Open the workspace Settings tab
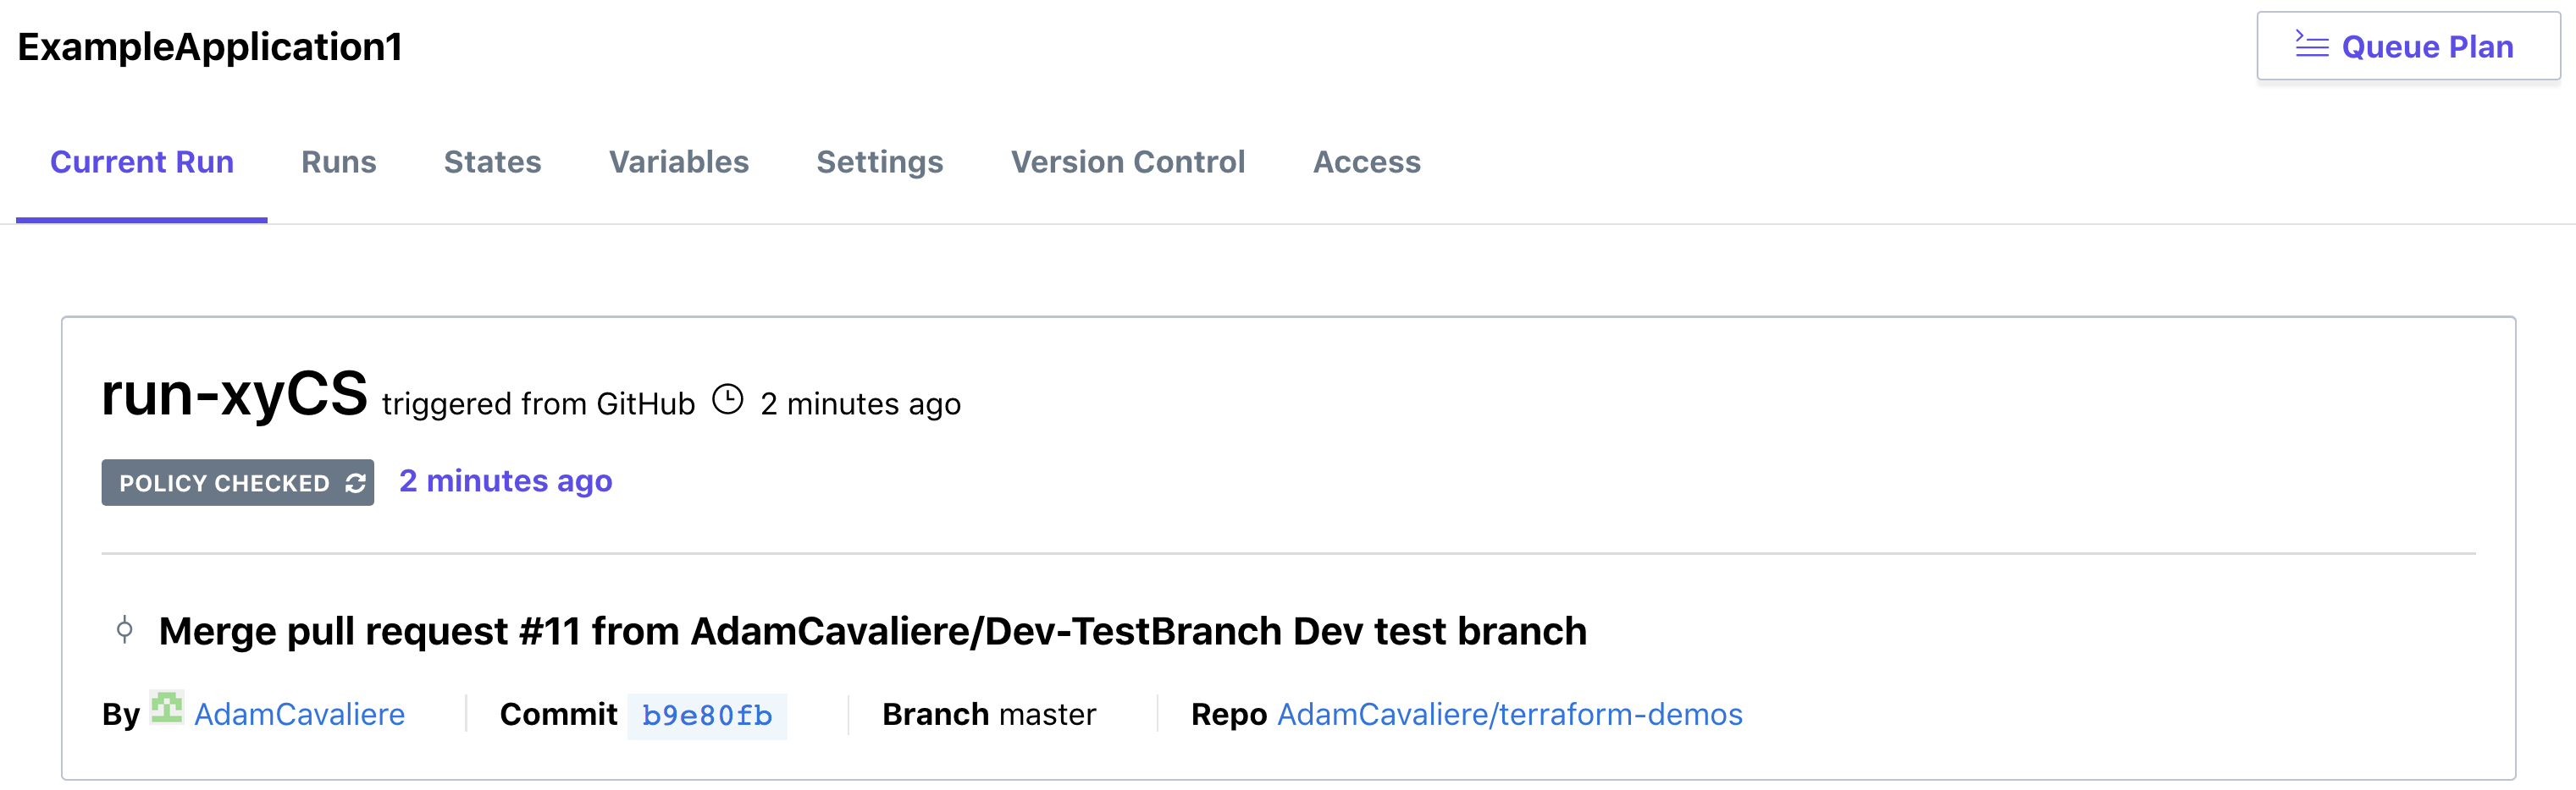The width and height of the screenshot is (2576, 790). tap(879, 162)
